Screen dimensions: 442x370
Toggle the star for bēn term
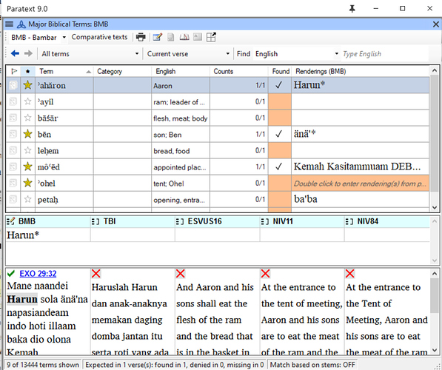(27, 134)
